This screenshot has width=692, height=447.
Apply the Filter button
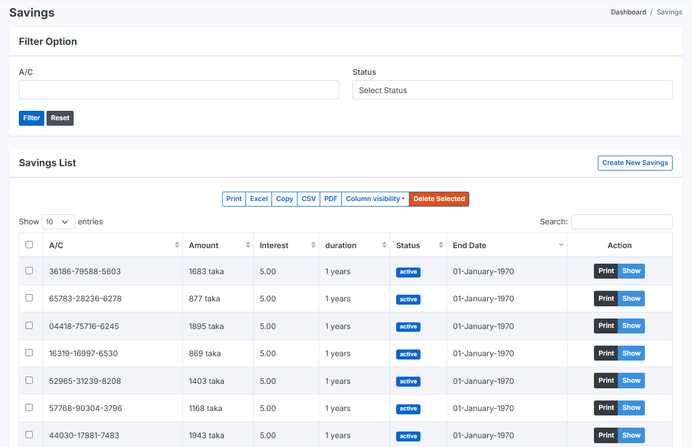[32, 118]
